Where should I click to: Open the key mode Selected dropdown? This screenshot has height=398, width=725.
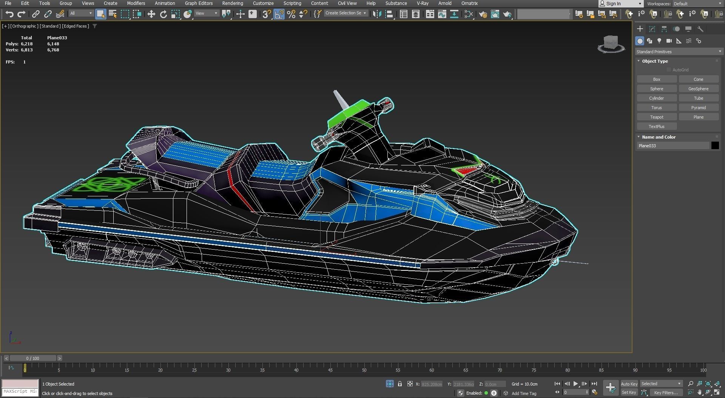click(661, 384)
